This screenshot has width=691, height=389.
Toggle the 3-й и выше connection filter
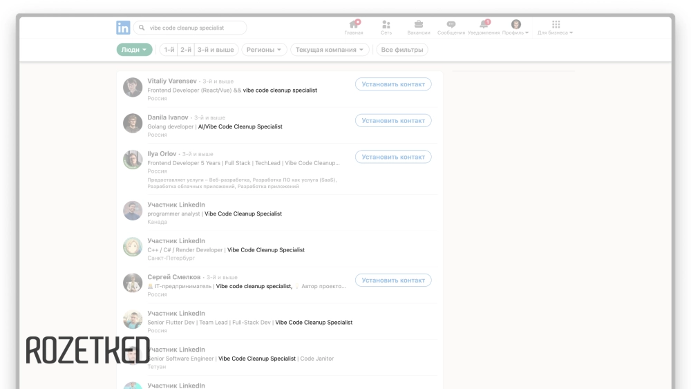pyautogui.click(x=216, y=50)
